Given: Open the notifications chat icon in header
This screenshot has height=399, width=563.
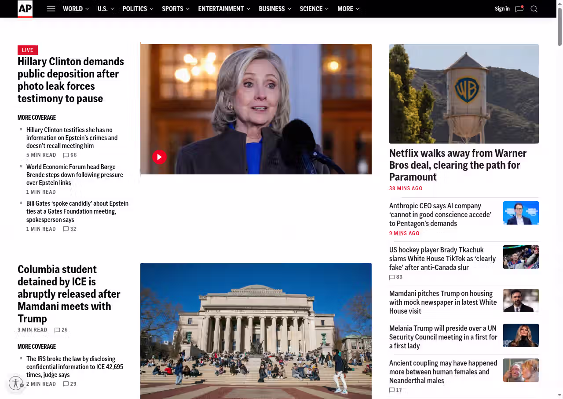Looking at the screenshot, I should coord(519,9).
